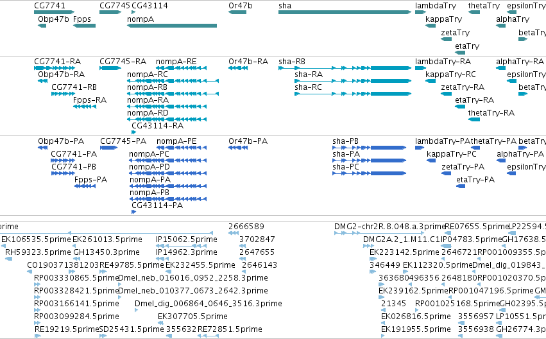Select transcript CG7745-RA
This screenshot has height=339, width=546.
click(x=110, y=68)
